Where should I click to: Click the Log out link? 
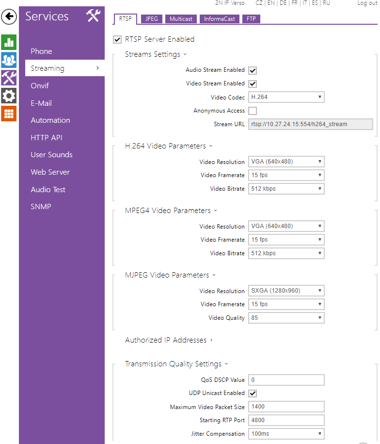(367, 3)
